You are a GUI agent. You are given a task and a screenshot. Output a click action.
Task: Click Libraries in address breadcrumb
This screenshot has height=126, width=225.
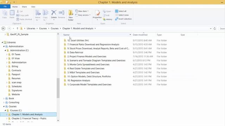31,28
